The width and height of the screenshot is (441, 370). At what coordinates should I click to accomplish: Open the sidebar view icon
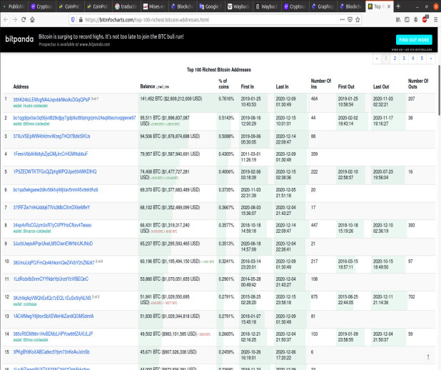(x=407, y=20)
